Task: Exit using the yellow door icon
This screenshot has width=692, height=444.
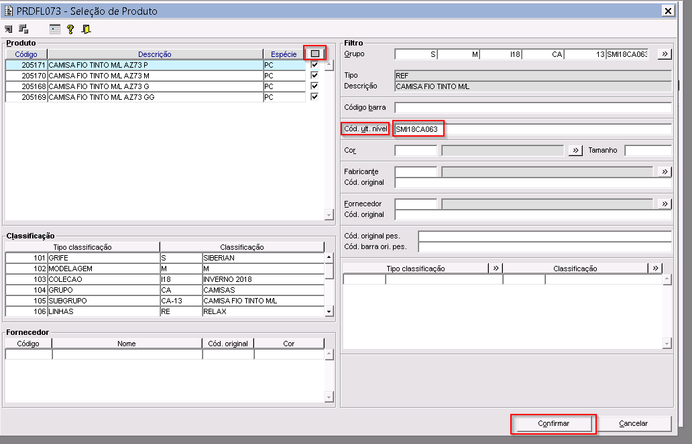Action: click(x=86, y=29)
